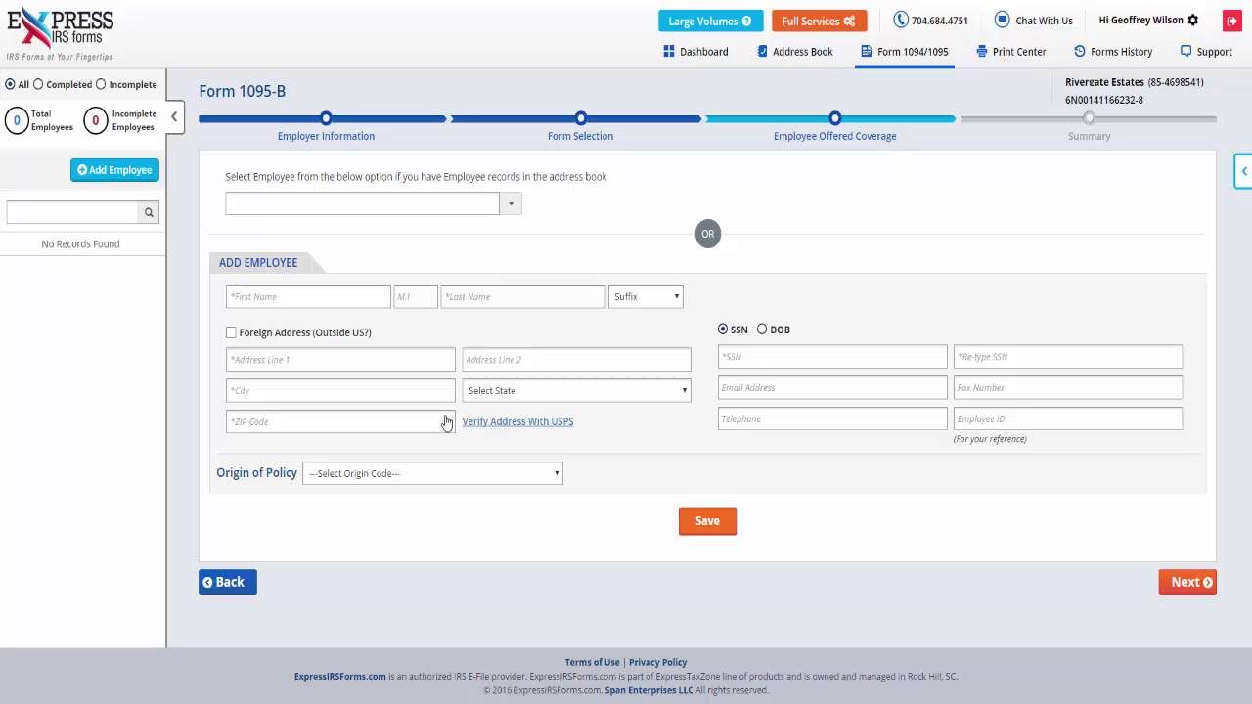This screenshot has width=1252, height=704.
Task: Click the Next button
Action: tap(1187, 582)
